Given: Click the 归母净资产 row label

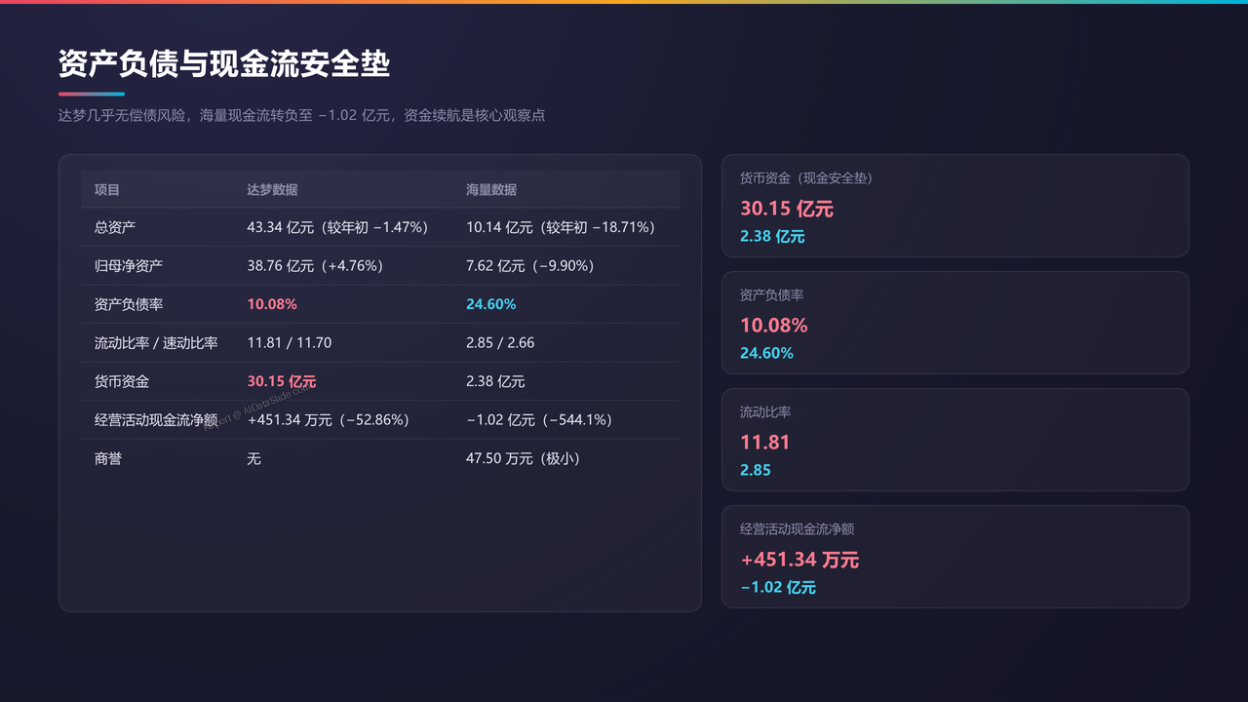Looking at the screenshot, I should pyautogui.click(x=129, y=265).
